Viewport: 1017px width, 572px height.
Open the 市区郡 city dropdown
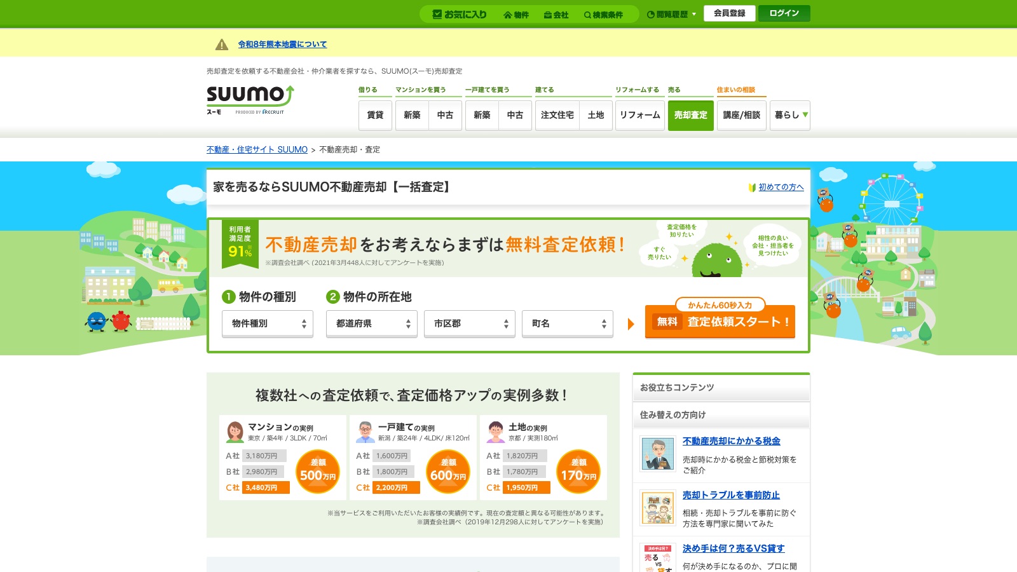[470, 324]
